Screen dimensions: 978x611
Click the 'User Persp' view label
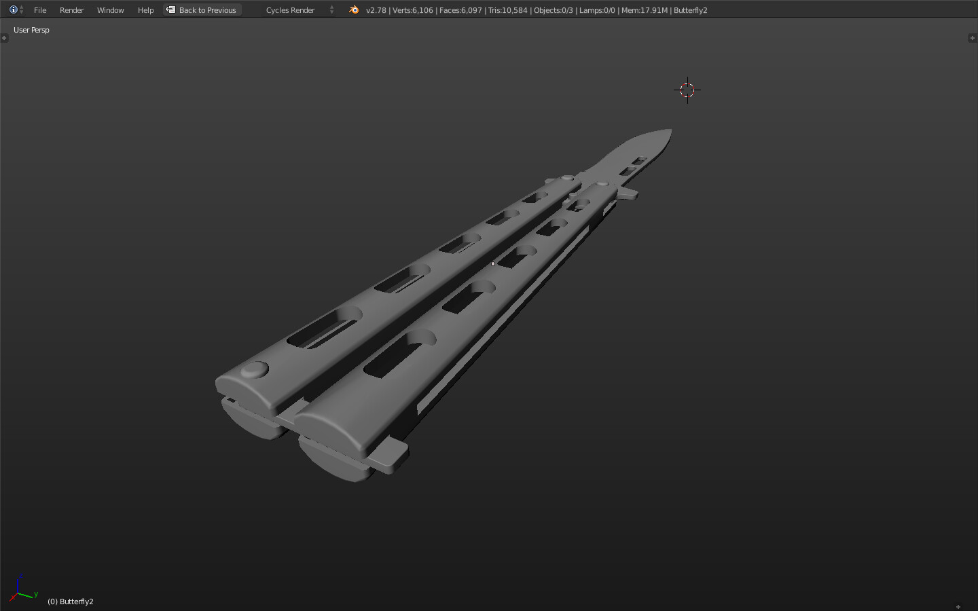tap(31, 30)
